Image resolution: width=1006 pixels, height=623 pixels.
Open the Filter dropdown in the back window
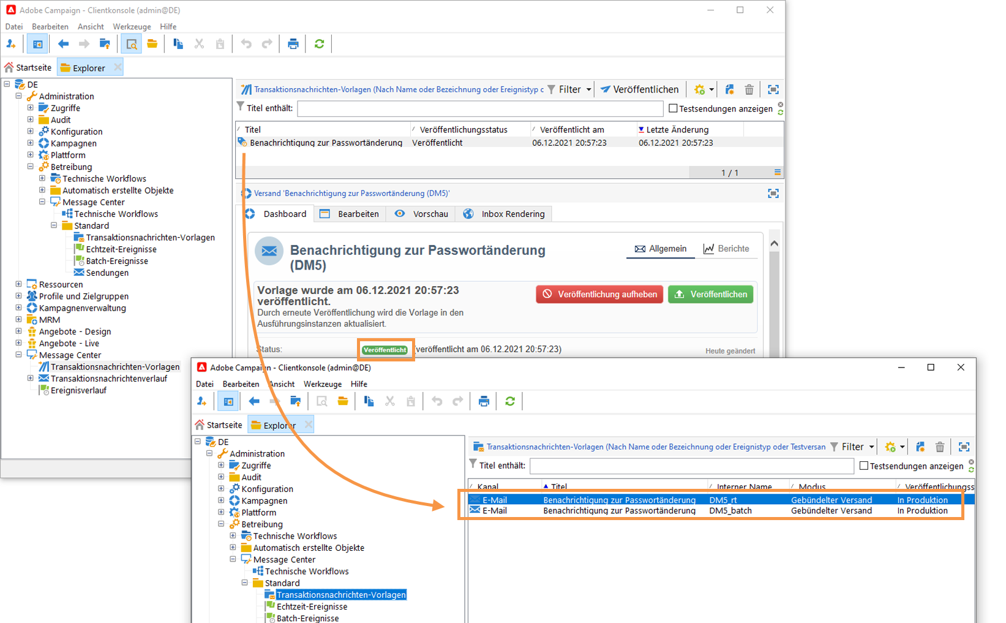coord(570,90)
